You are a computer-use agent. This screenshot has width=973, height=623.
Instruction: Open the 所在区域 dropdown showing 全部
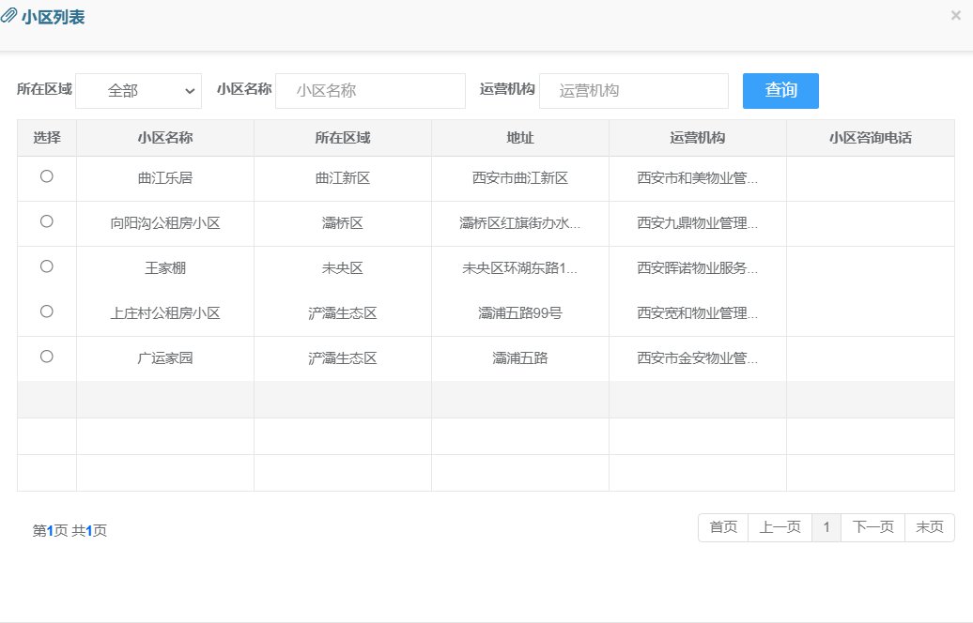[138, 91]
